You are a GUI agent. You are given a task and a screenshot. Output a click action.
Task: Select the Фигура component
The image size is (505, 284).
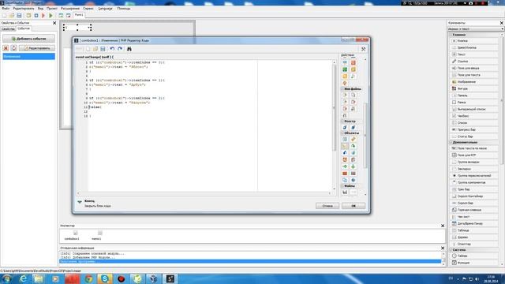(x=473, y=88)
